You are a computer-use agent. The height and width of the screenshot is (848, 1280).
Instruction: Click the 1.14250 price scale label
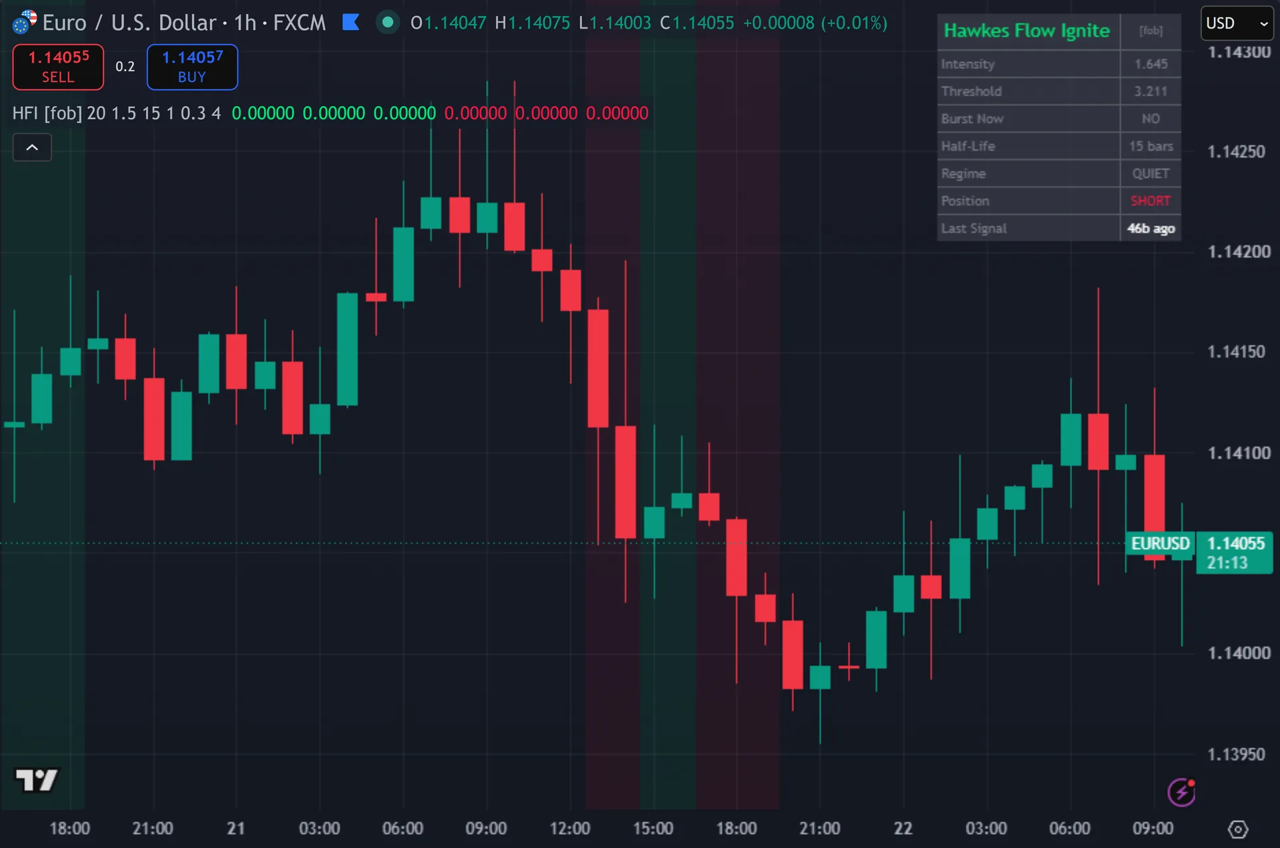click(x=1237, y=151)
